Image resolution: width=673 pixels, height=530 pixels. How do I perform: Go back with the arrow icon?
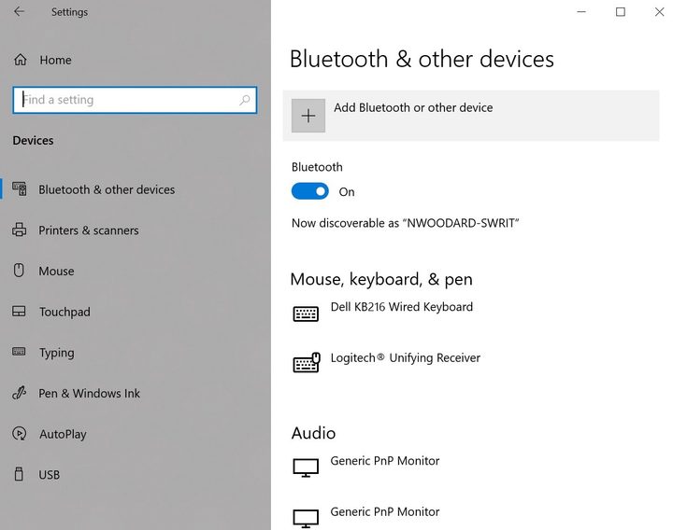(19, 11)
